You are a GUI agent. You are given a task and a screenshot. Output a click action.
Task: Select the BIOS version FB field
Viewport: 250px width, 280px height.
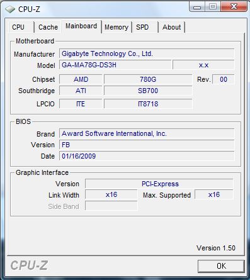(147, 145)
